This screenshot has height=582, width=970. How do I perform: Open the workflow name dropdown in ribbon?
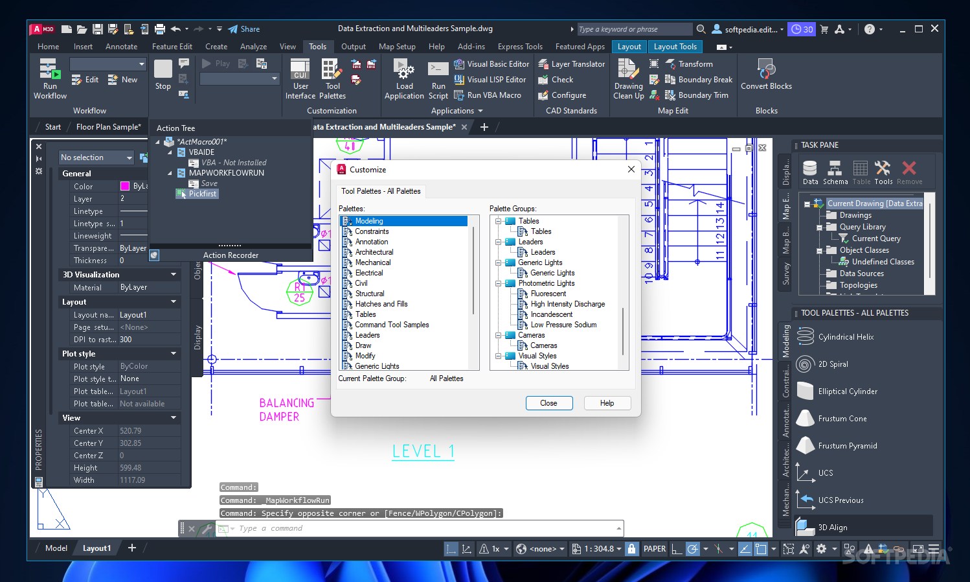[x=107, y=64]
